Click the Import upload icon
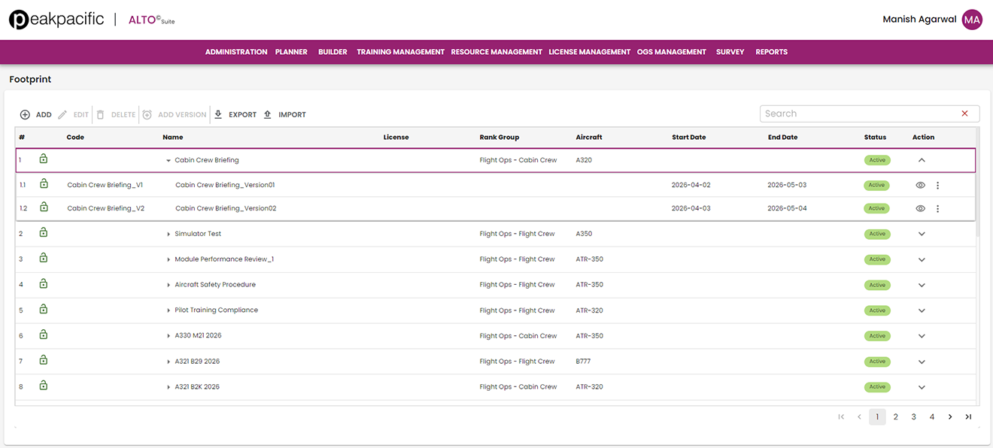The image size is (993, 448). pyautogui.click(x=267, y=114)
